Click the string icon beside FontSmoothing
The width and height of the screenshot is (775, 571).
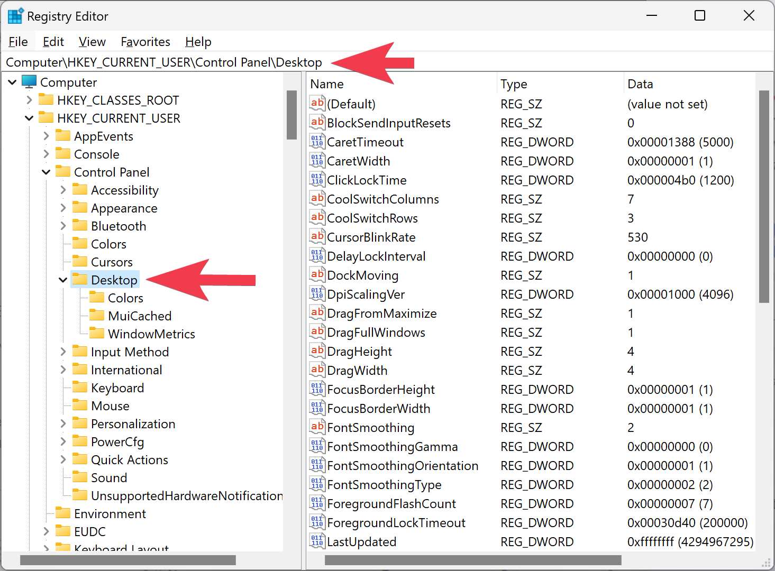(317, 427)
